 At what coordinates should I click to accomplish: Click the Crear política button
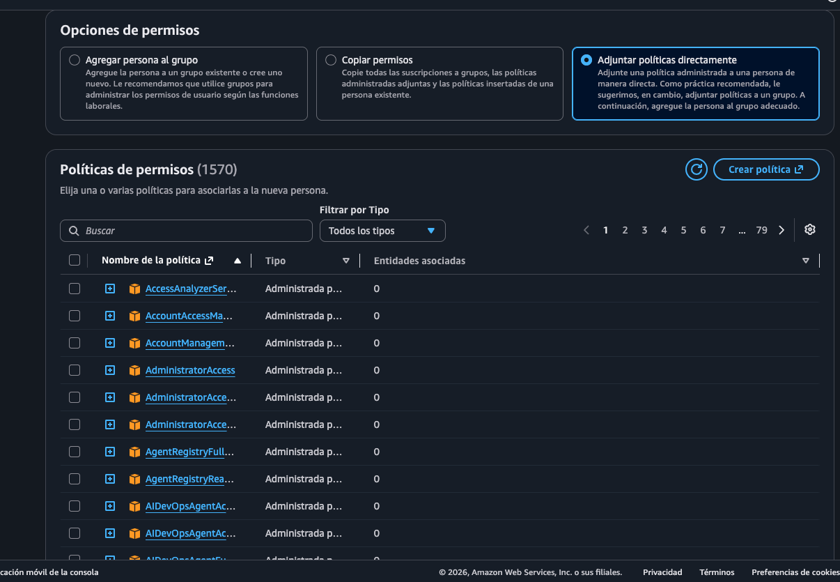point(766,169)
